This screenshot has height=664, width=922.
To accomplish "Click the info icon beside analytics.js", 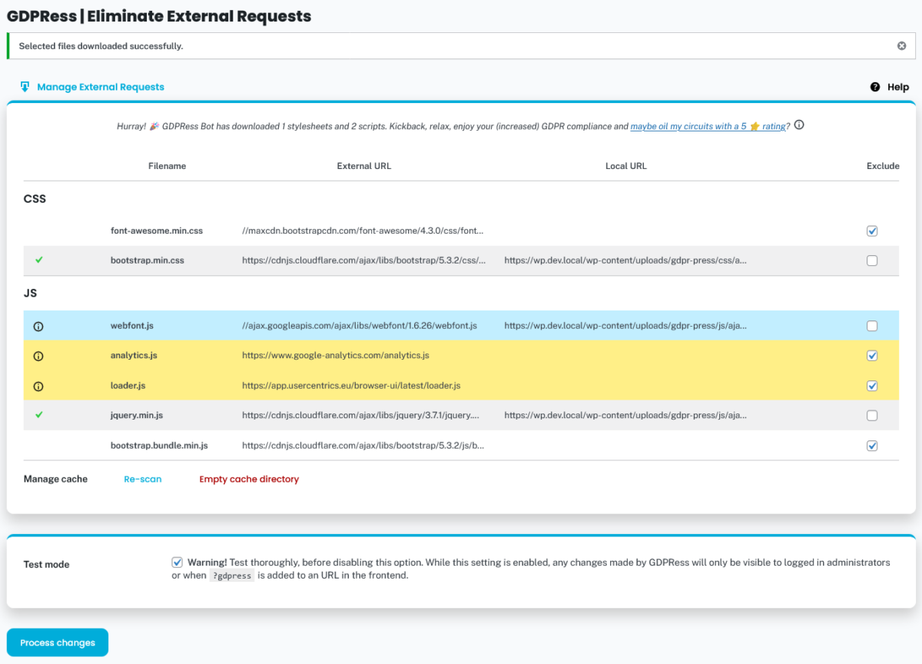I will click(38, 356).
